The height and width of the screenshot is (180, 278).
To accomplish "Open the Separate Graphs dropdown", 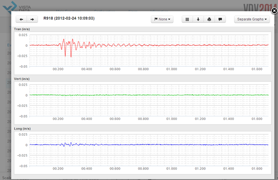I will 252,19.
